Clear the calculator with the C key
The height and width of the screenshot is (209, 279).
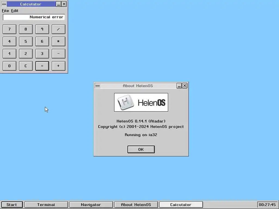click(x=26, y=66)
